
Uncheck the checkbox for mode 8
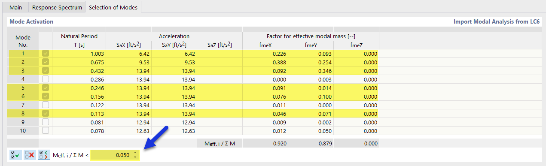[46, 113]
